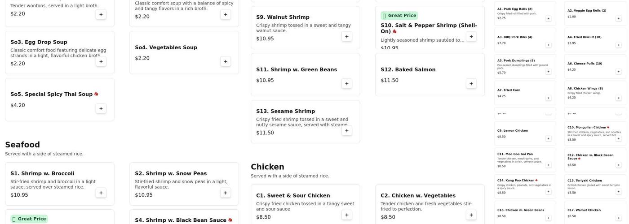Click the Chicken section heading
Viewport: 629px width, 224px height.
267,167
